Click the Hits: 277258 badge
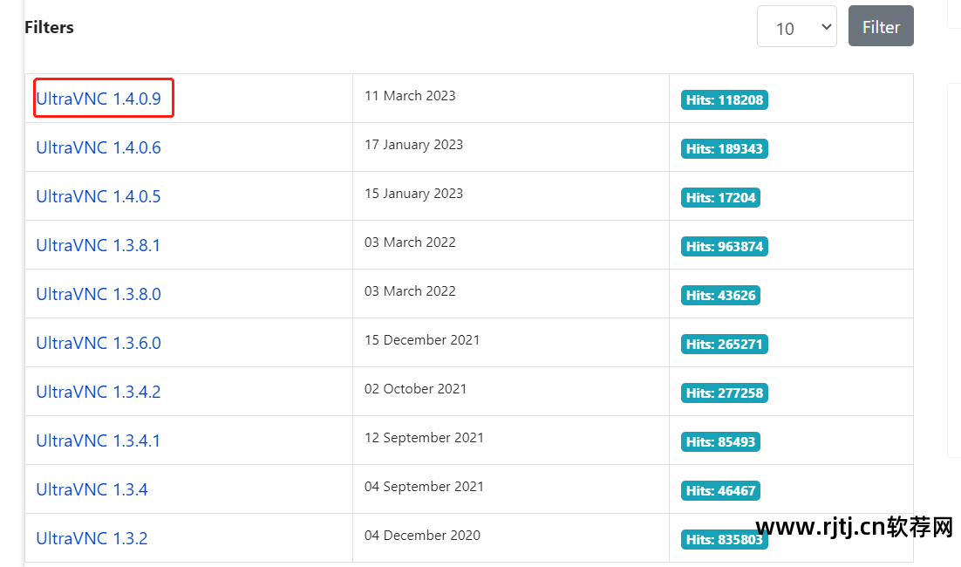This screenshot has height=567, width=961. pyautogui.click(x=725, y=393)
